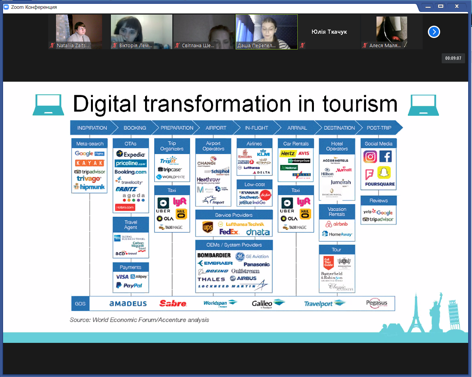Click the OEMs / System Providers header
The image size is (472, 377).
[x=234, y=245]
